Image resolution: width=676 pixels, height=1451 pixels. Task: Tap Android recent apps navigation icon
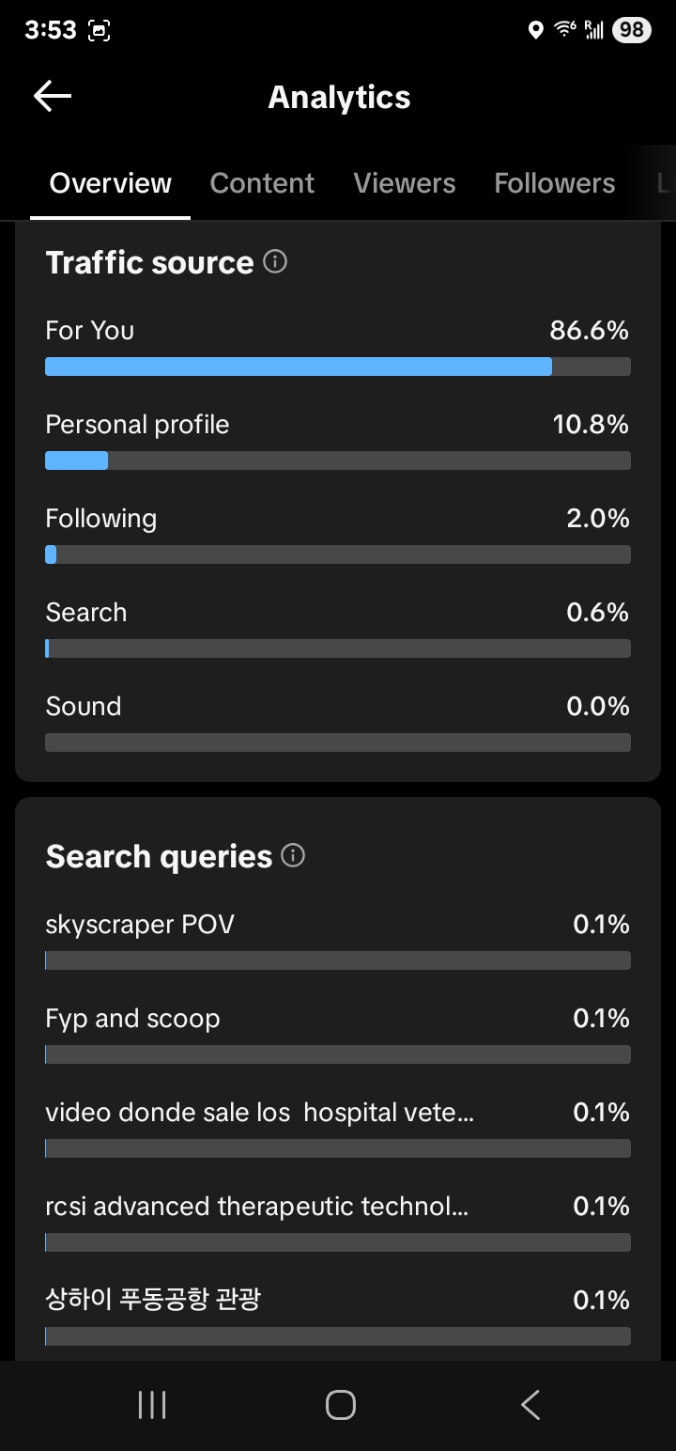click(151, 1405)
